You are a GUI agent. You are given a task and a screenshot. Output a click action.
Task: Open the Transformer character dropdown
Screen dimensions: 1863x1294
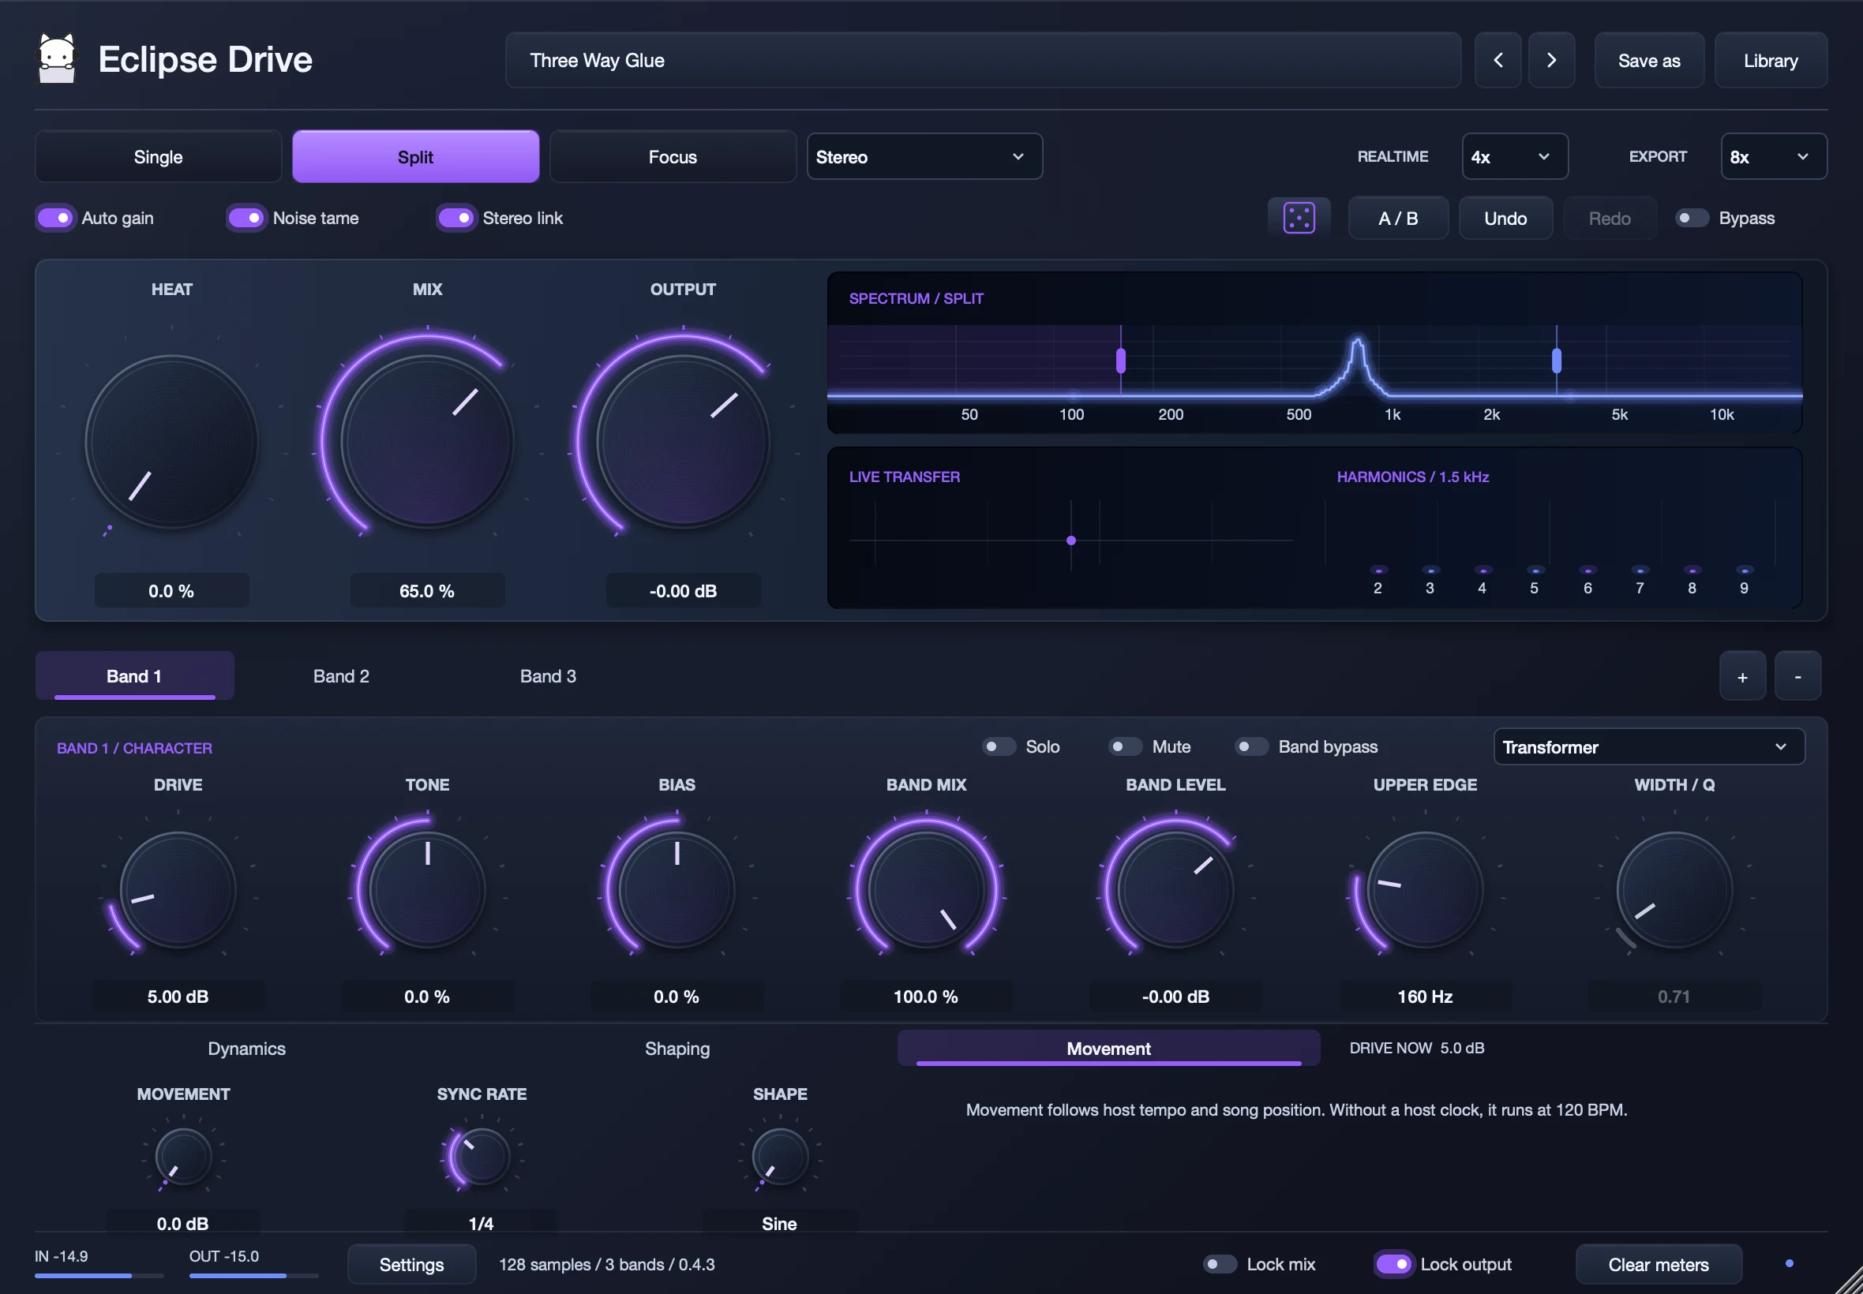click(x=1648, y=746)
